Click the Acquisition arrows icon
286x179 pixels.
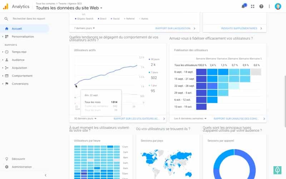point(7,68)
